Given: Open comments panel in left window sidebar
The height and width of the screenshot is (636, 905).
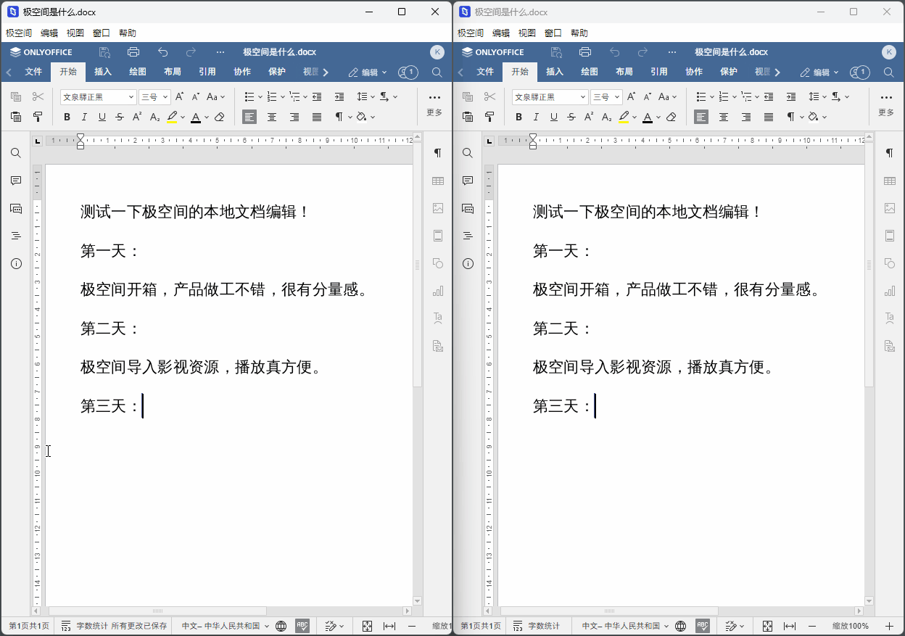Looking at the screenshot, I should tap(16, 181).
